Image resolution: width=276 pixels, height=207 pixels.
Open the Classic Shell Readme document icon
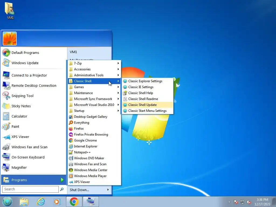125,99
